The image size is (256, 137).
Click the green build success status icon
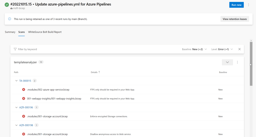click(x=7, y=4)
